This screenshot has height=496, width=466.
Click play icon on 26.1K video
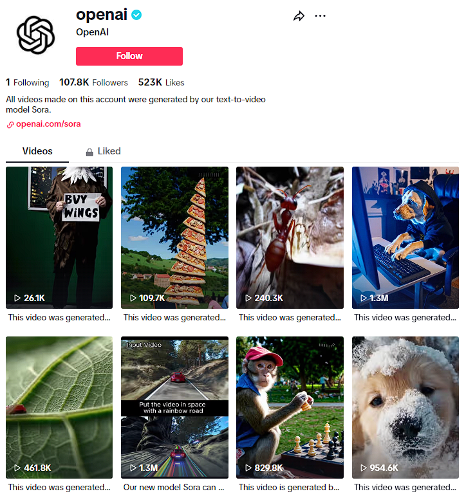[x=17, y=298]
